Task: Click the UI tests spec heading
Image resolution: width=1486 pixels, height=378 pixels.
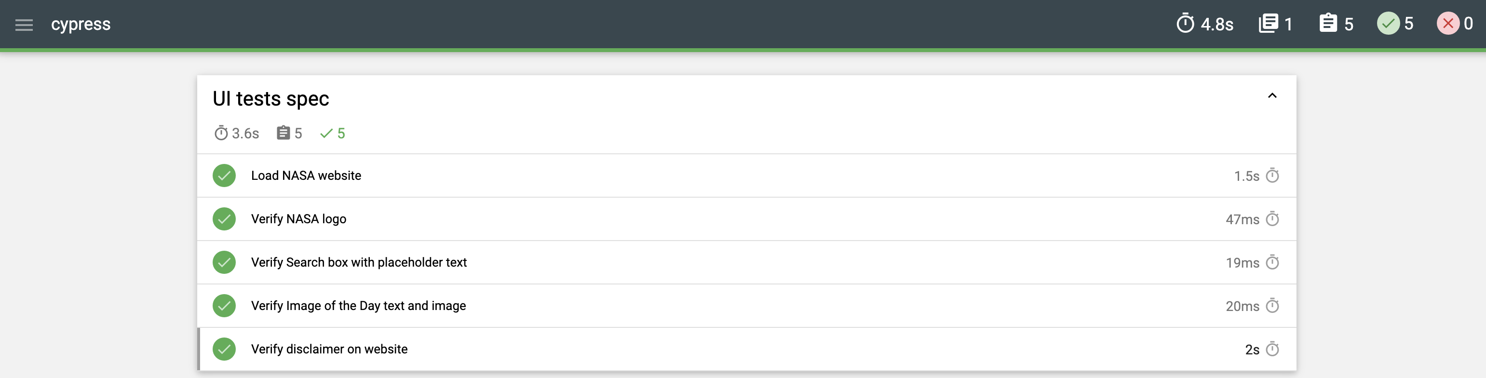Action: [x=270, y=99]
